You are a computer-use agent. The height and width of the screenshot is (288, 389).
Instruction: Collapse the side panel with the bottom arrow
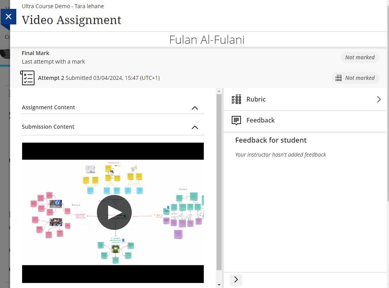click(236, 280)
